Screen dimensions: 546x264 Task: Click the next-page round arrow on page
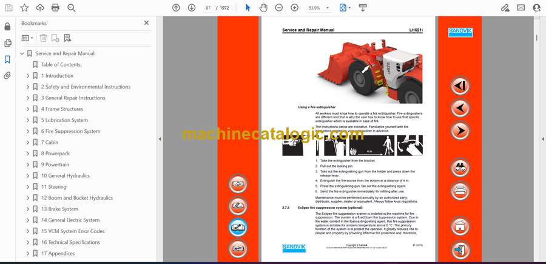(460, 130)
